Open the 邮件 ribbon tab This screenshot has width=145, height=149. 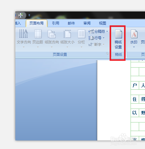click(x=71, y=23)
